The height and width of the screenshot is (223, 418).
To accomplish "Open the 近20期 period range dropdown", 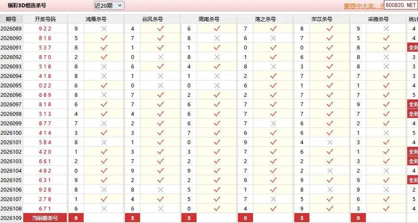I will [x=109, y=6].
